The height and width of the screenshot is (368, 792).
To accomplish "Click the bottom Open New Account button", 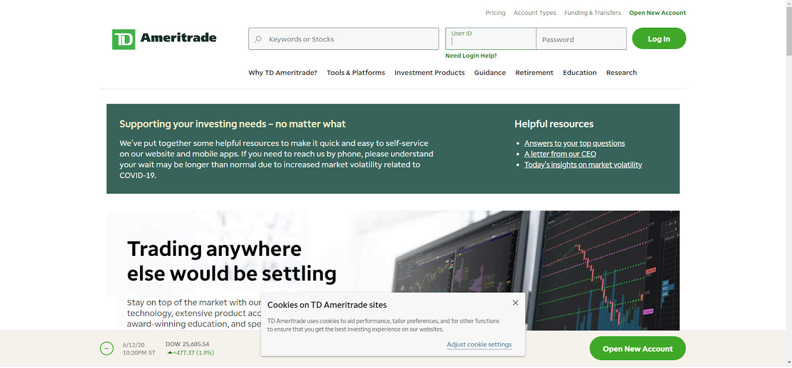I will (x=638, y=349).
